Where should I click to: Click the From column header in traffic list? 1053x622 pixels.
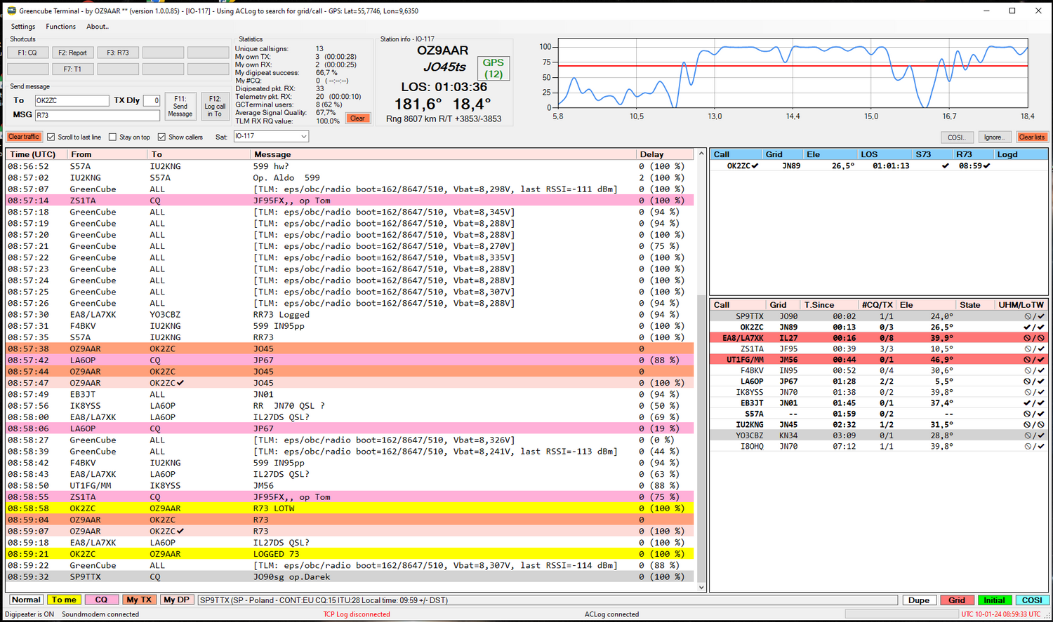[x=106, y=154]
